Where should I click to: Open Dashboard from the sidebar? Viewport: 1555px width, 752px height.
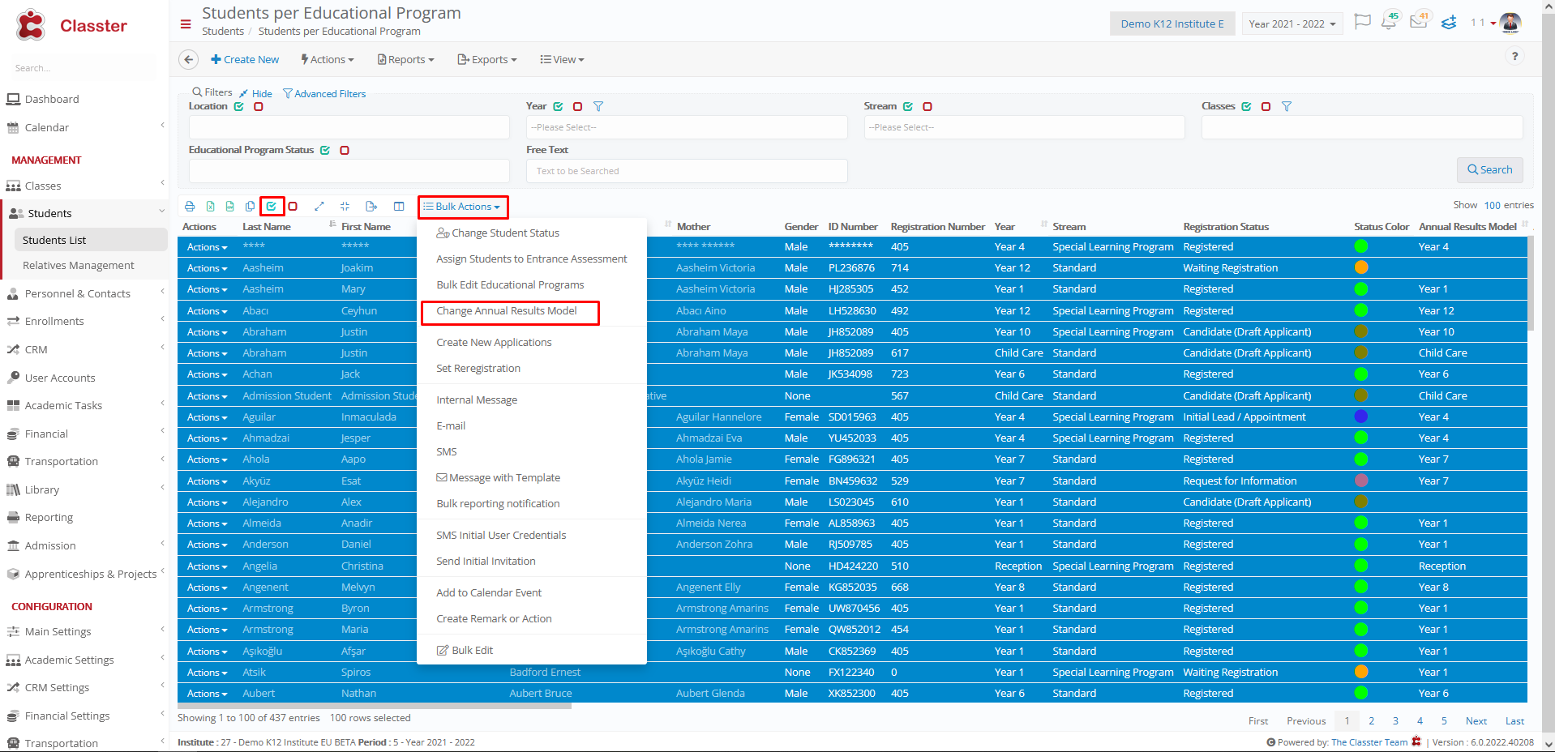(52, 99)
